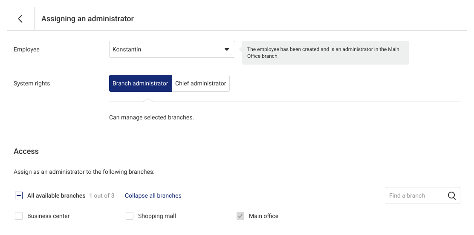Viewport: 474px width, 235px height.
Task: Click the Main office label
Action: pyautogui.click(x=263, y=216)
